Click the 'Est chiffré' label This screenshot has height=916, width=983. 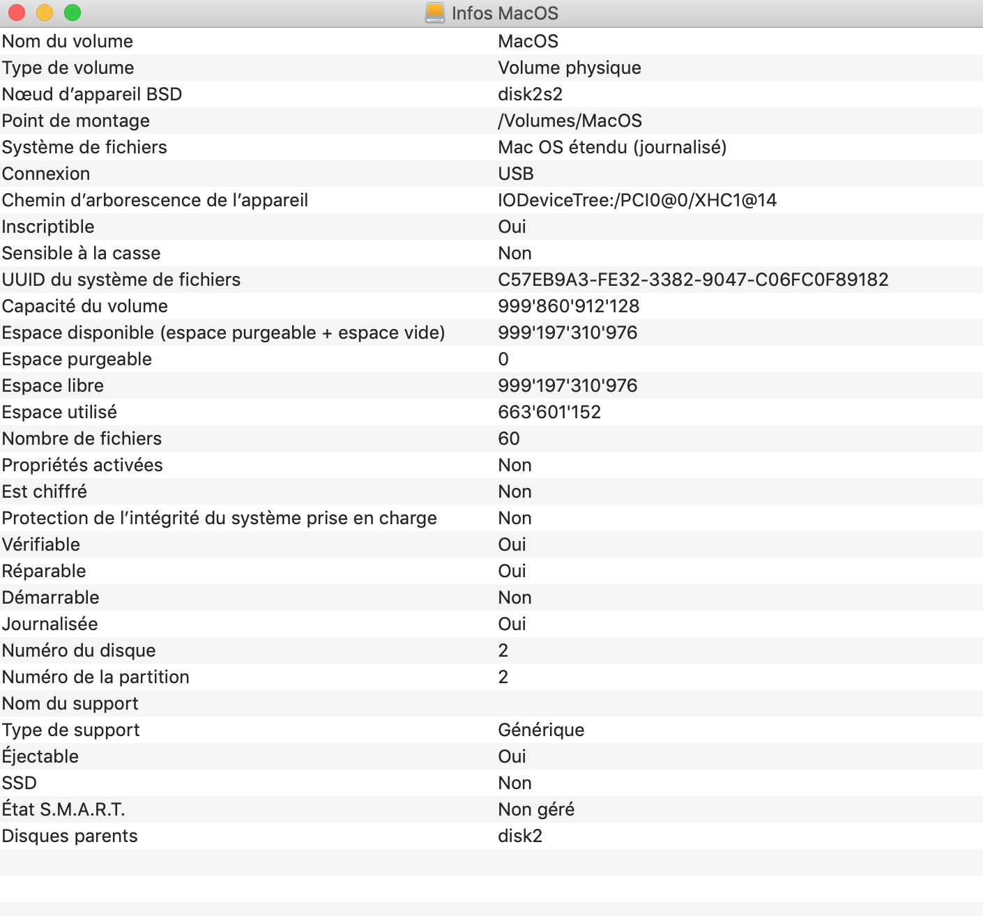(45, 491)
